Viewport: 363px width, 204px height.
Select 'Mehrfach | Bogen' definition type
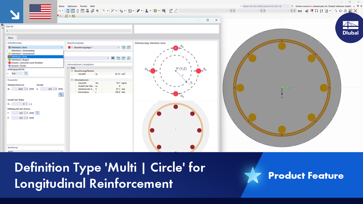[x=35, y=59]
